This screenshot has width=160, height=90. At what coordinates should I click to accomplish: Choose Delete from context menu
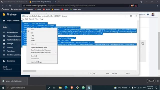(x=42, y=40)
